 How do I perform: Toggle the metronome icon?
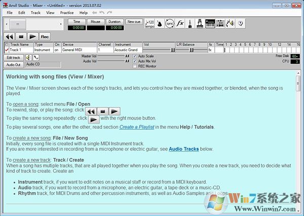click(x=160, y=24)
